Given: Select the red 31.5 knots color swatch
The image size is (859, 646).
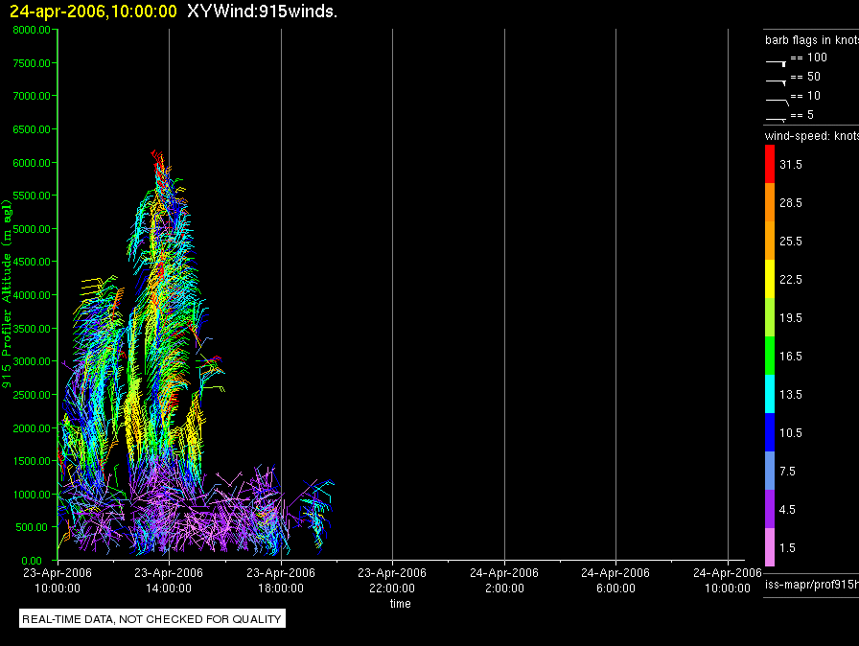Looking at the screenshot, I should coord(770,164).
